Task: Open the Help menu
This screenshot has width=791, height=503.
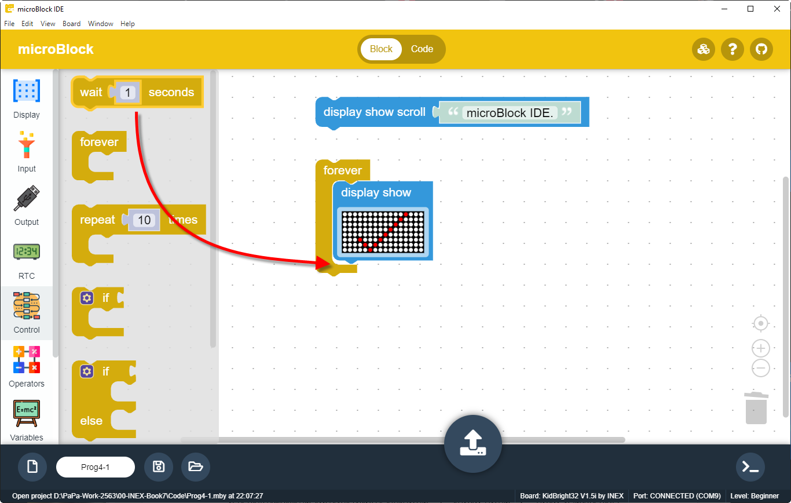Action: [x=127, y=24]
